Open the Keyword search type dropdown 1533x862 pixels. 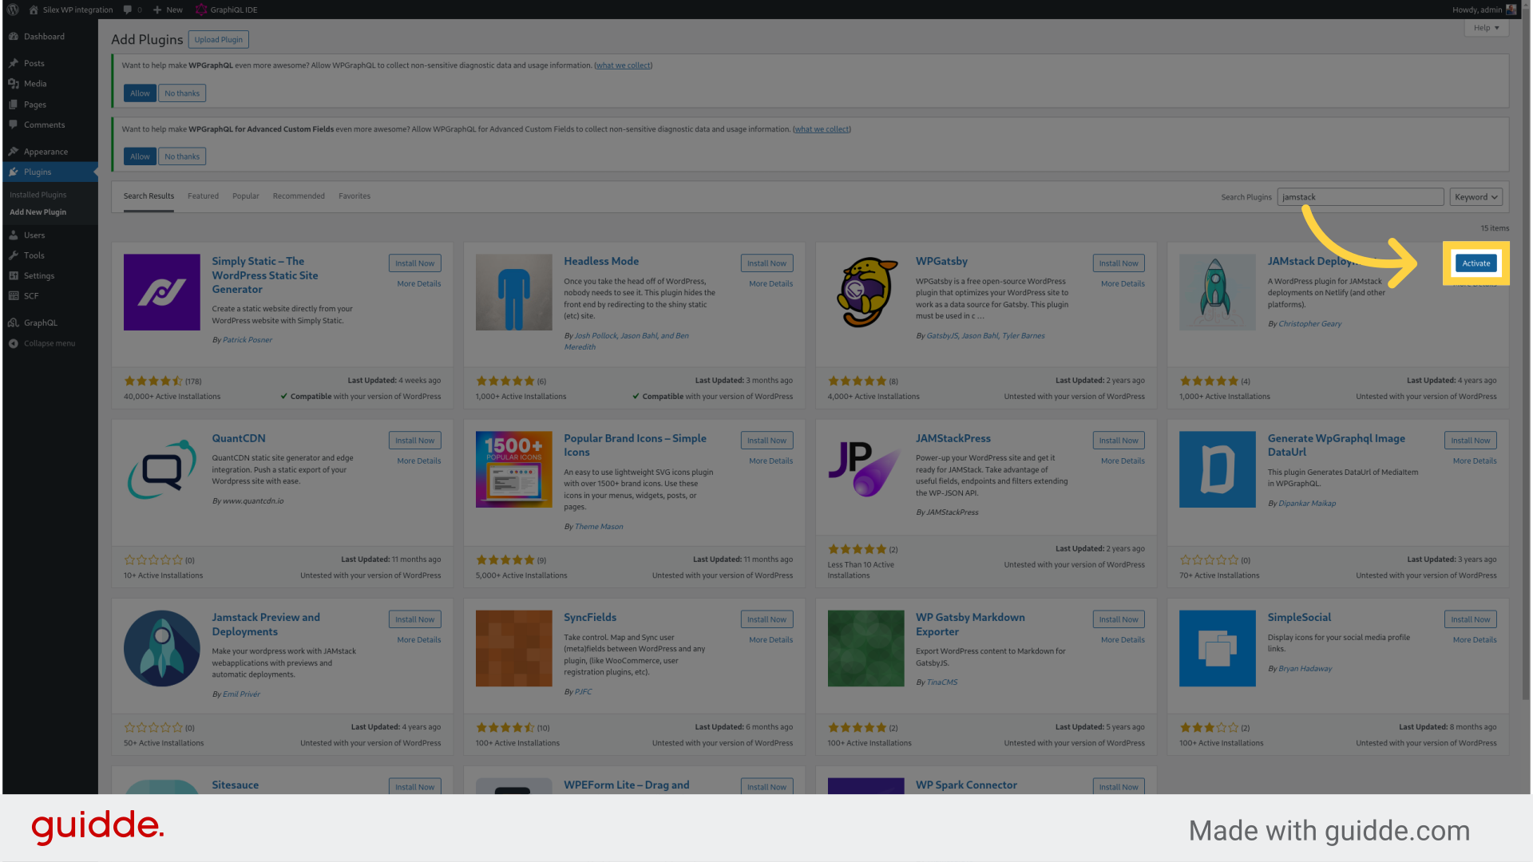1476,197
